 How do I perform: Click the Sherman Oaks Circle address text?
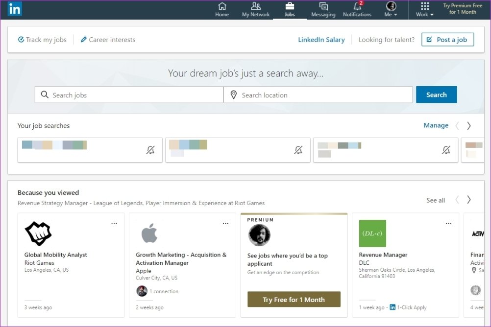click(397, 273)
